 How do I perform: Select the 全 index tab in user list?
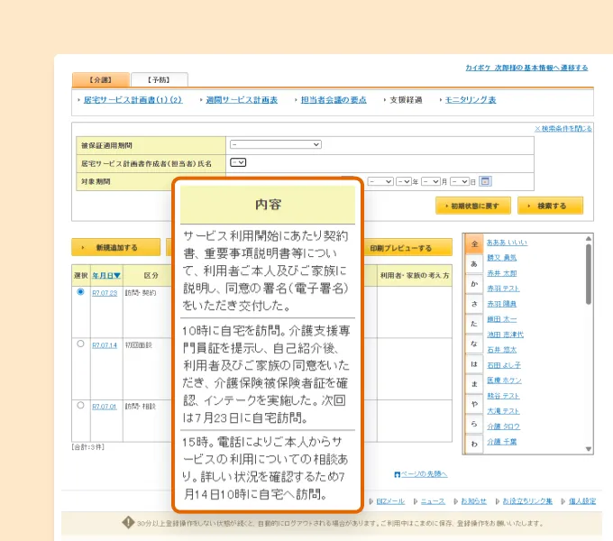[x=474, y=244]
